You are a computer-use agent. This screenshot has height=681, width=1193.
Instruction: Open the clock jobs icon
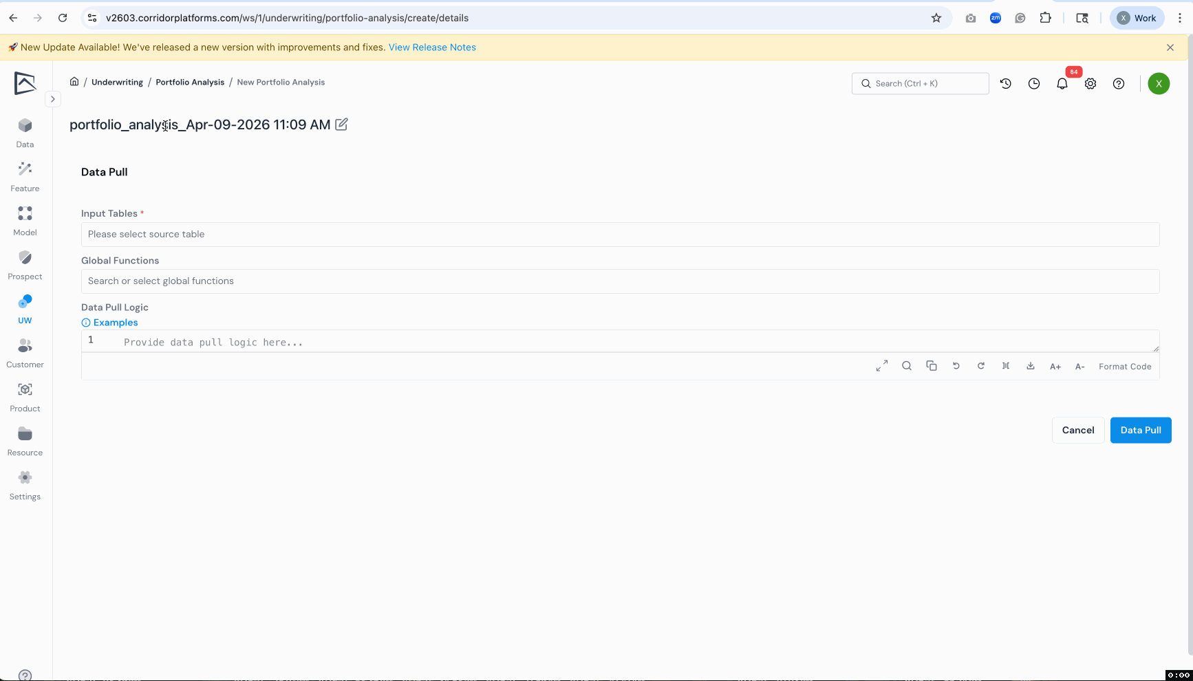coord(1034,84)
